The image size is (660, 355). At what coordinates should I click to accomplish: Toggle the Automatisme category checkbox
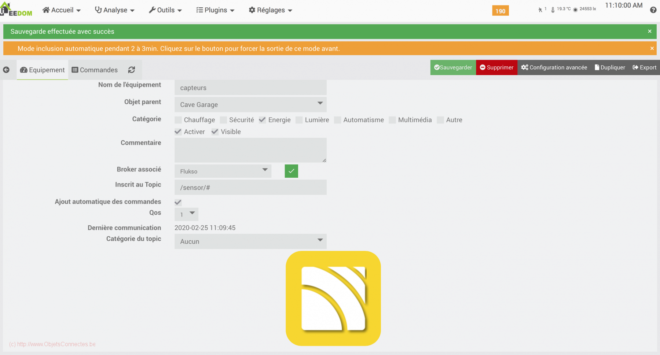pos(338,120)
